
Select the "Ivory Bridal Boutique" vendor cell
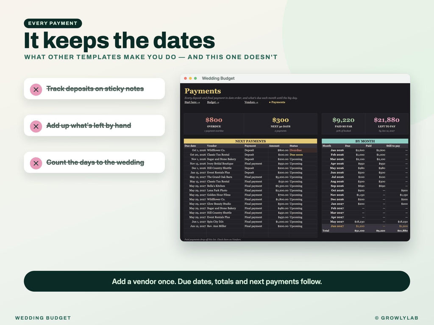(220, 164)
